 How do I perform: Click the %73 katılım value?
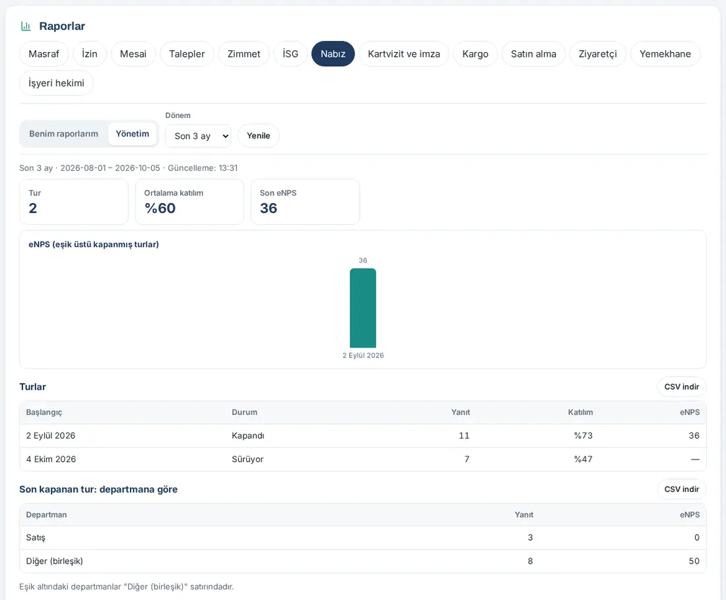tap(583, 436)
